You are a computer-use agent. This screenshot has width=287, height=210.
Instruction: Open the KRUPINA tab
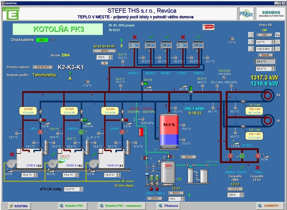click(19, 206)
